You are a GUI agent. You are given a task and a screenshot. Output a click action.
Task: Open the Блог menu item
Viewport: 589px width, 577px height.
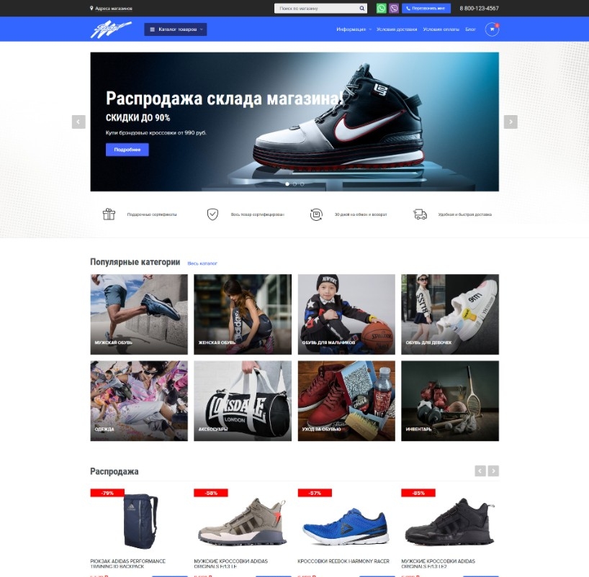click(x=470, y=29)
